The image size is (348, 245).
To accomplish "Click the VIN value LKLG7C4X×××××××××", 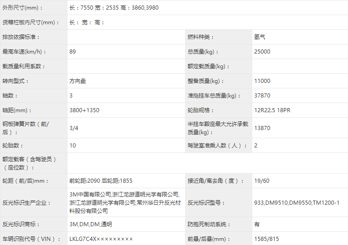I will (x=101, y=239).
